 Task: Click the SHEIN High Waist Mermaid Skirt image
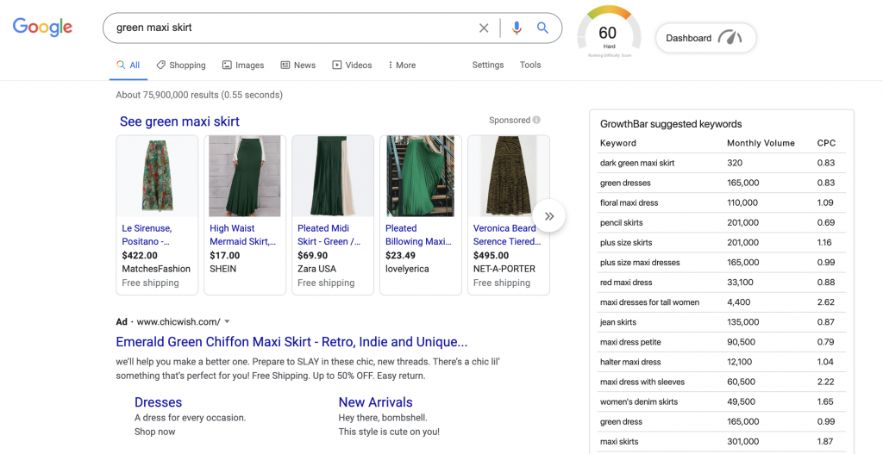pos(245,176)
